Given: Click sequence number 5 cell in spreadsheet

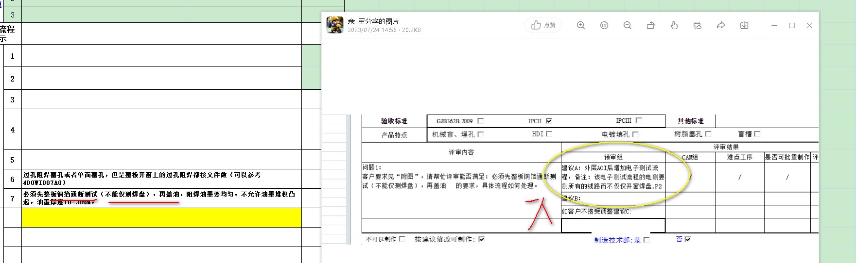Looking at the screenshot, I should (x=13, y=160).
